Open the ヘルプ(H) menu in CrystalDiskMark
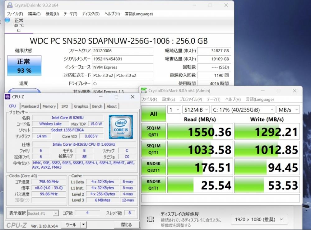Image resolution: width=311 pixels, height=230 pixels. [x=233, y=99]
